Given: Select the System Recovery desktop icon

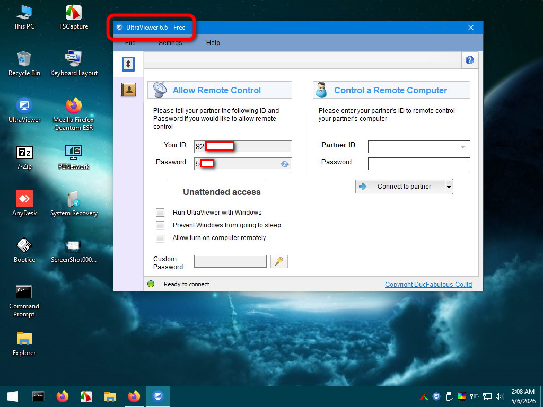Looking at the screenshot, I should pyautogui.click(x=74, y=203).
